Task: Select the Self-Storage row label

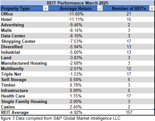Action: (14, 80)
